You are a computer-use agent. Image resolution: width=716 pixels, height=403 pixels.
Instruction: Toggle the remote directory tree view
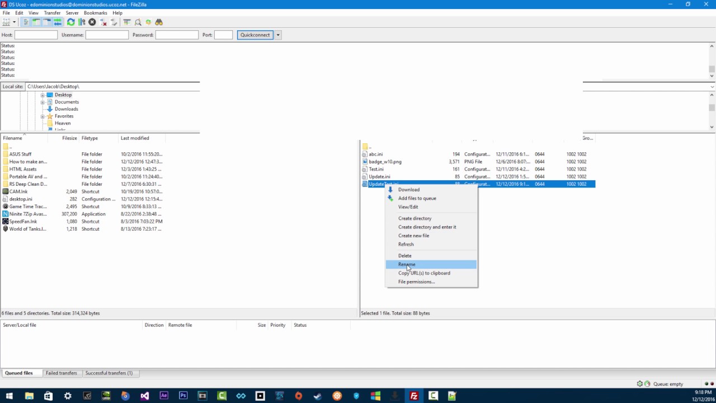pyautogui.click(x=47, y=22)
